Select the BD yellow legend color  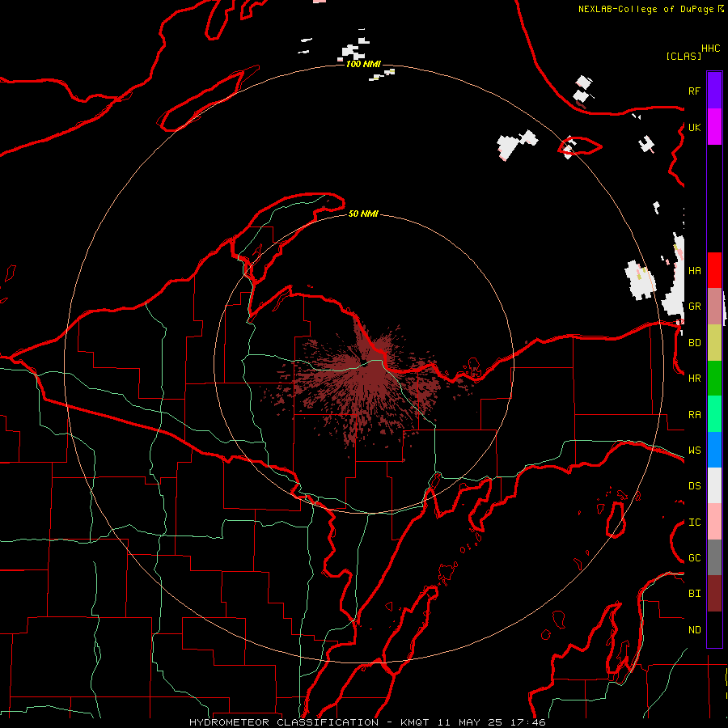tap(714, 342)
